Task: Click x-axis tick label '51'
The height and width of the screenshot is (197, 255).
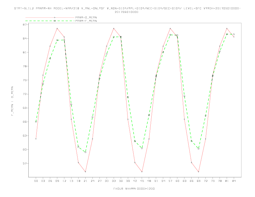Action: pyautogui.click(x=156, y=181)
